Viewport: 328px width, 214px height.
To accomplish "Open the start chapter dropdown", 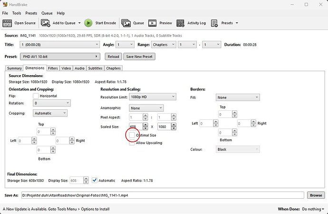I will point(187,45).
